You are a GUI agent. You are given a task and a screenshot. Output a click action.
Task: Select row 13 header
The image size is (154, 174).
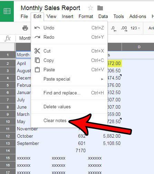click(8, 144)
